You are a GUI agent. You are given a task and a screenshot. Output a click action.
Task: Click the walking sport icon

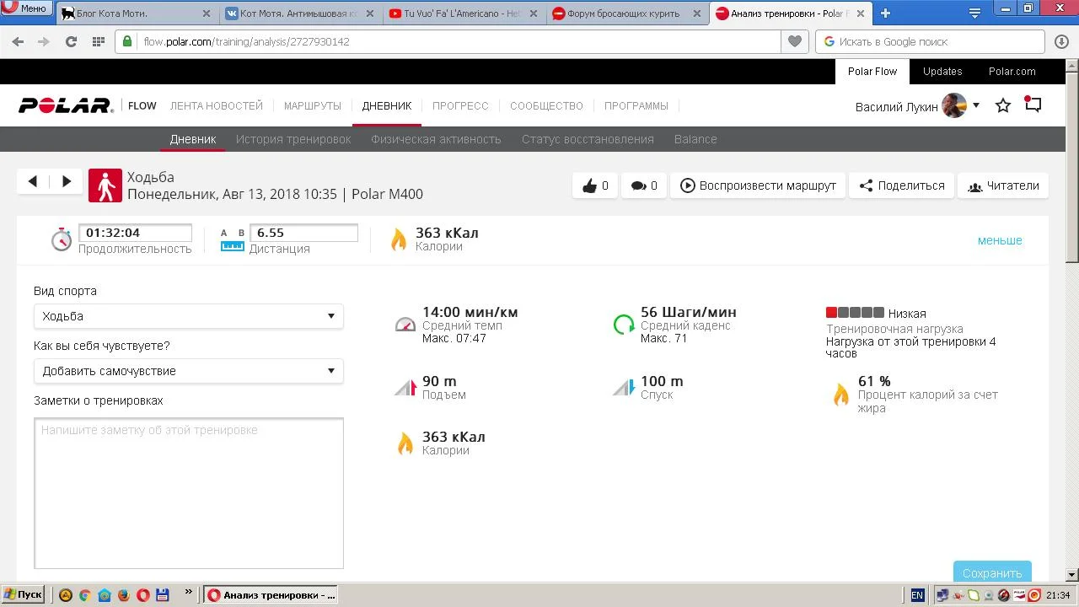[105, 185]
